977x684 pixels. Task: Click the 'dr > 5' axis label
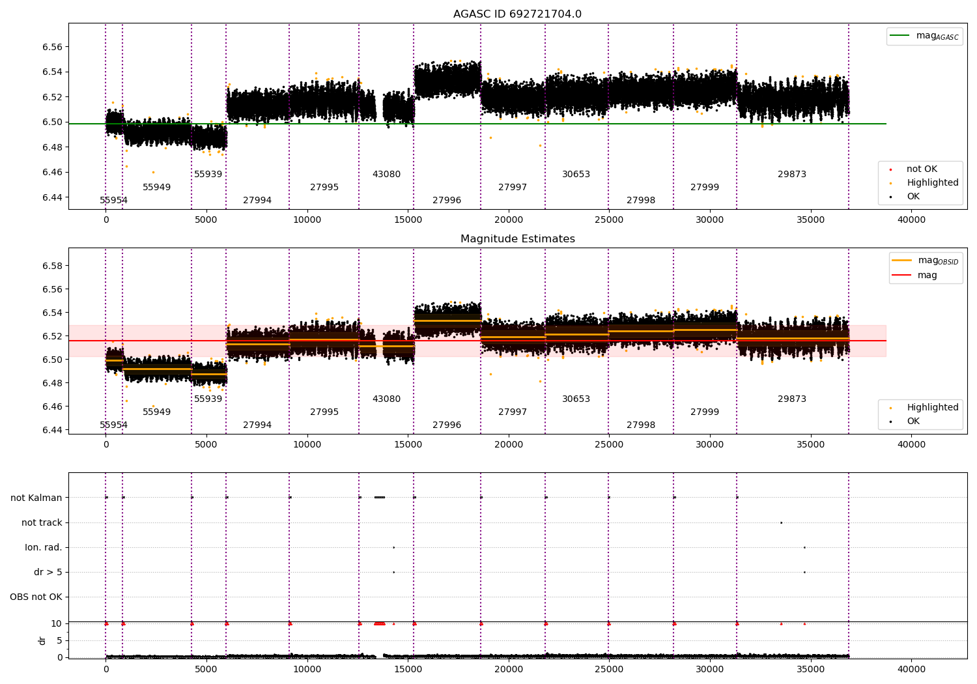tap(48, 572)
